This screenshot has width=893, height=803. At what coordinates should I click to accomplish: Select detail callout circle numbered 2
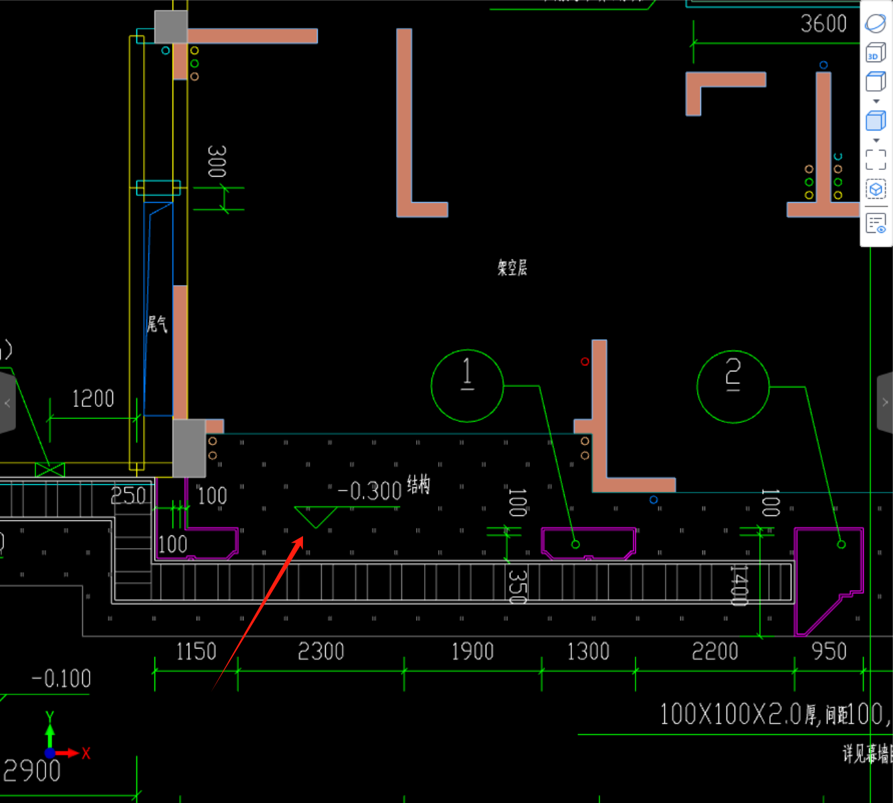click(x=733, y=387)
